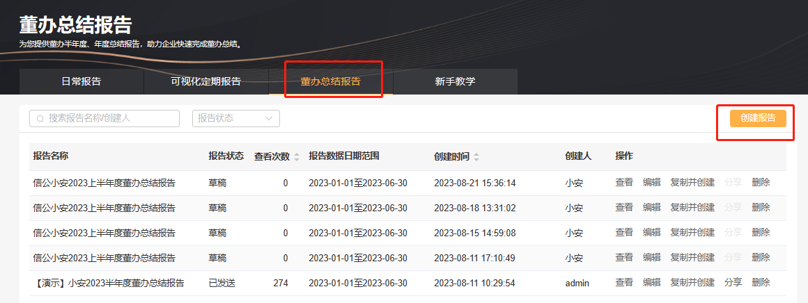View the report created 2023-08-18 13:31:02
This screenshot has height=303, width=808.
click(624, 208)
